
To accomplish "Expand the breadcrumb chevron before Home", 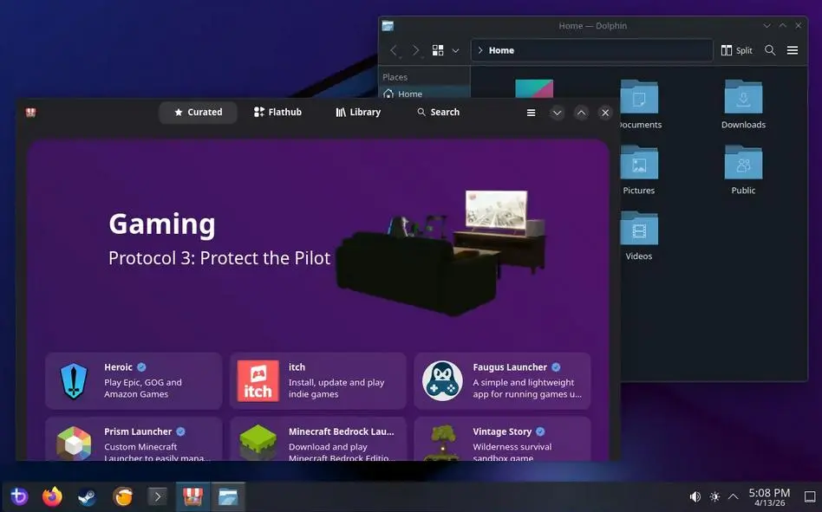I will (479, 50).
